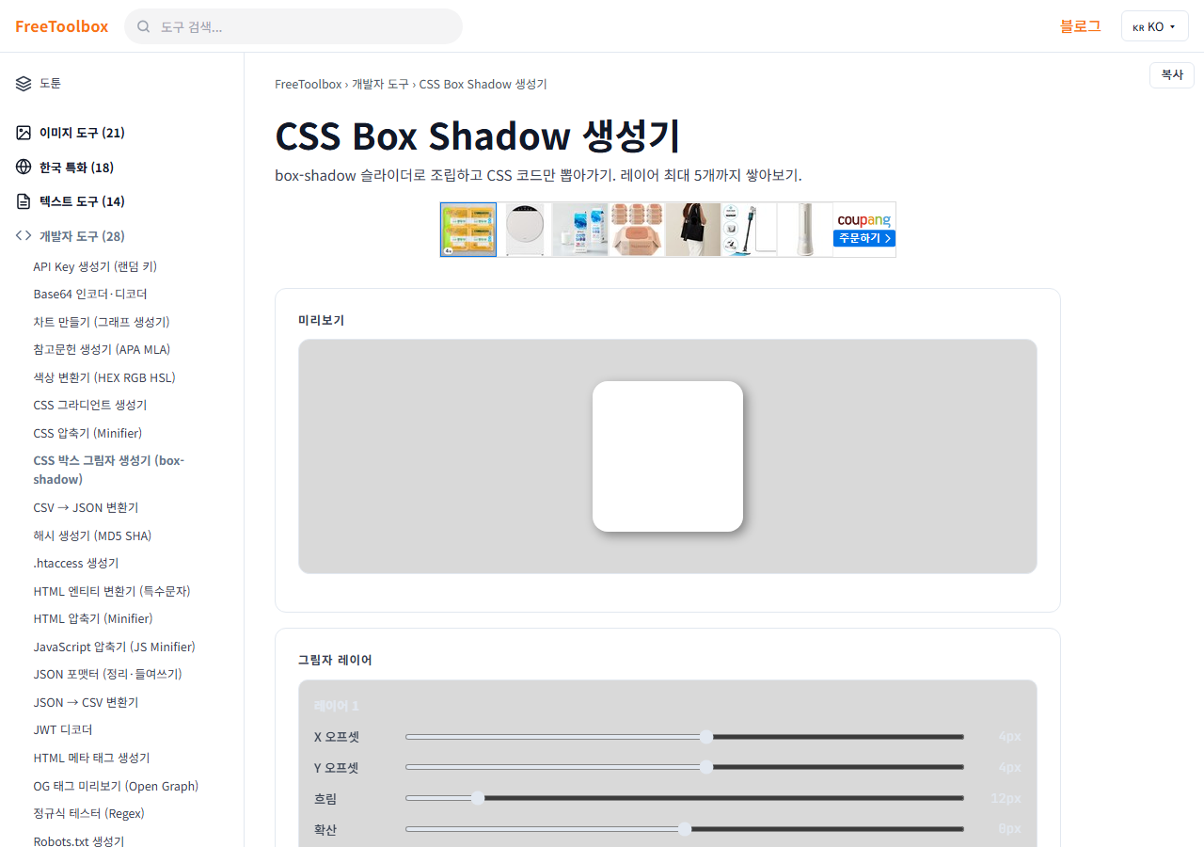
Task: Click the 흐림 blur slider
Action: pyautogui.click(x=685, y=798)
